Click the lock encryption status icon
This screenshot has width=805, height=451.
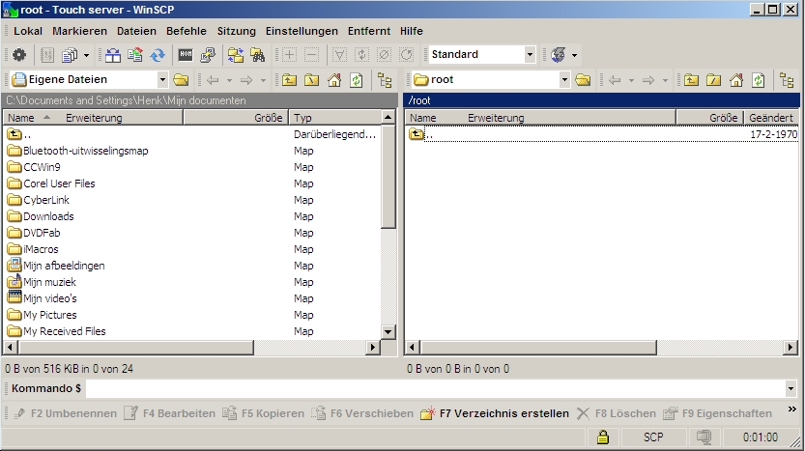(x=602, y=437)
